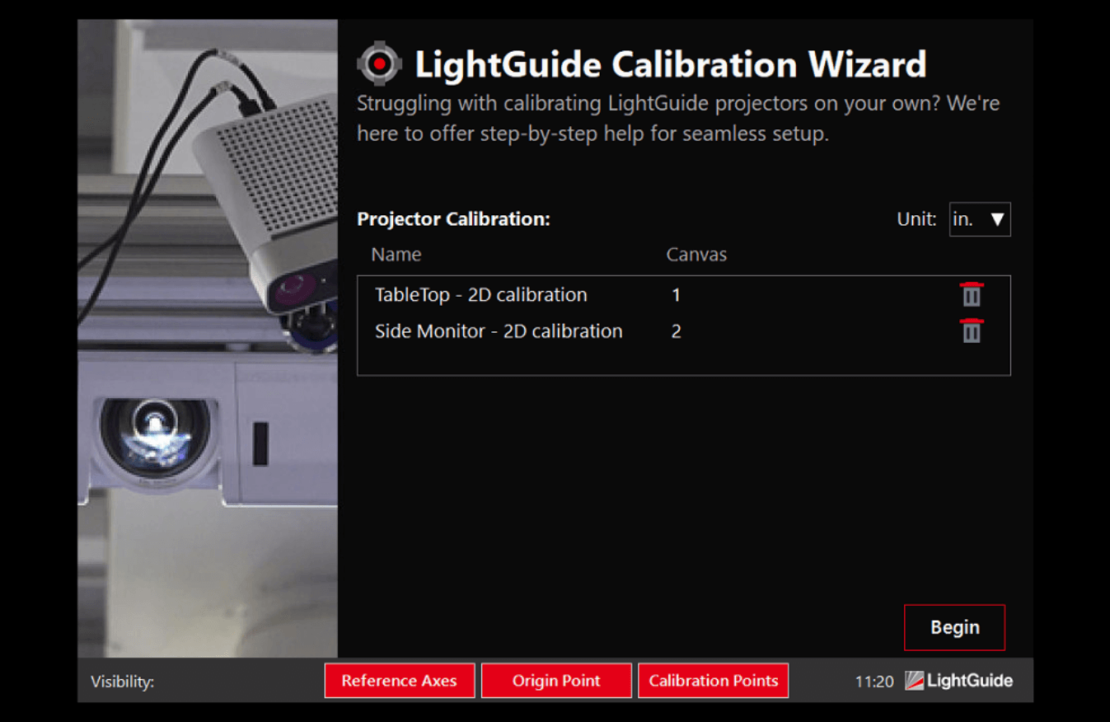Remove Side Monitor calibration using the trash icon
The width and height of the screenshot is (1110, 722).
tap(971, 331)
